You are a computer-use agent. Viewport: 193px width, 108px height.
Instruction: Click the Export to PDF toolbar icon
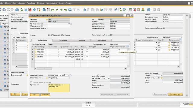pyautogui.click(x=30, y=10)
